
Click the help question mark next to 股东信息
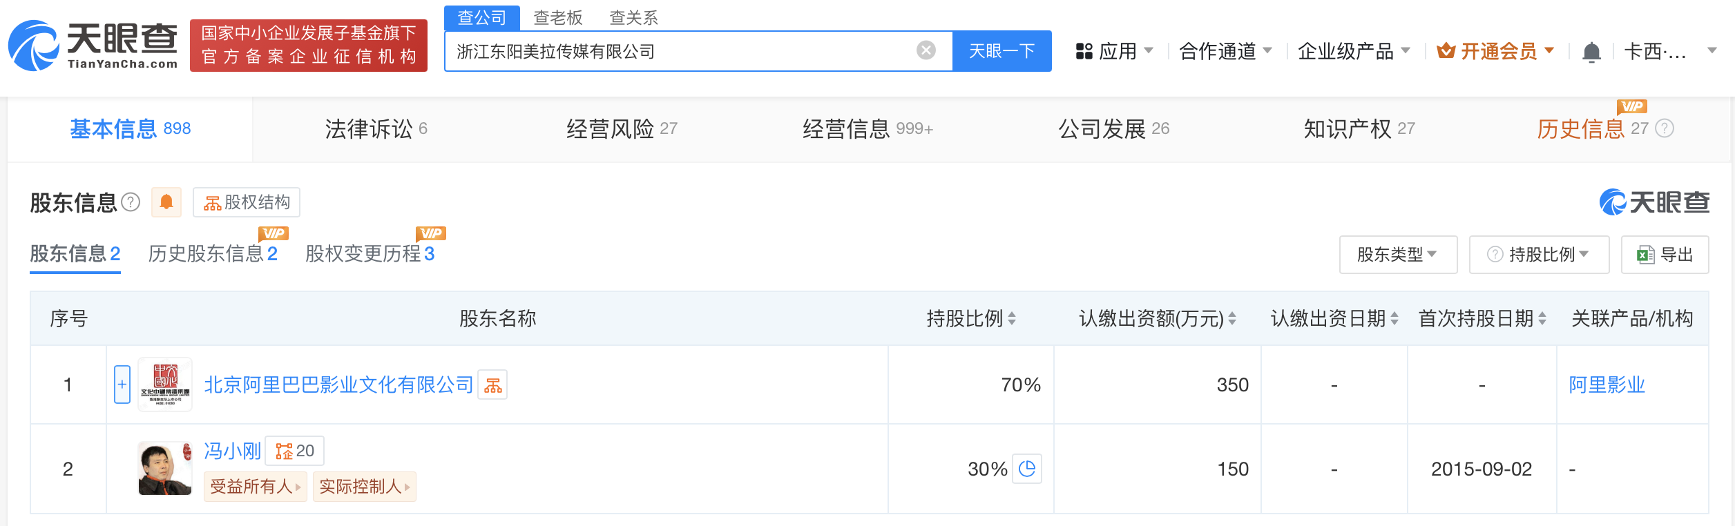point(131,202)
